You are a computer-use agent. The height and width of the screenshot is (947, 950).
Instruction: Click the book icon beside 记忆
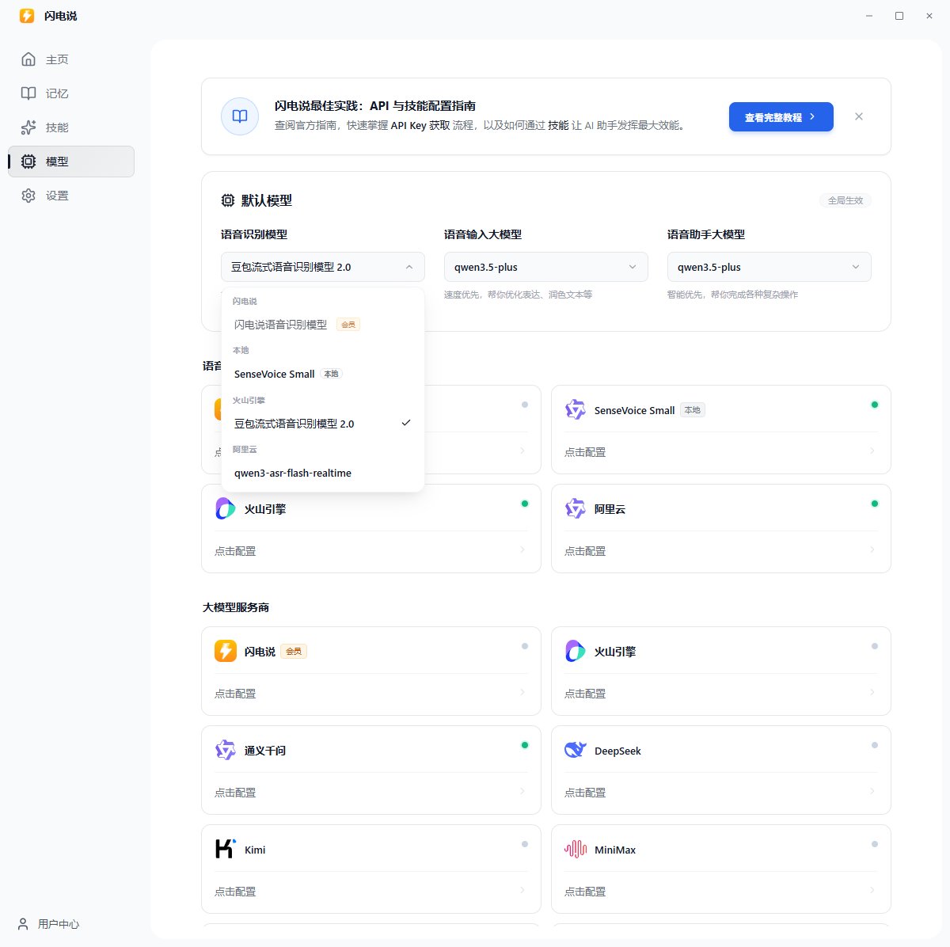(x=28, y=93)
